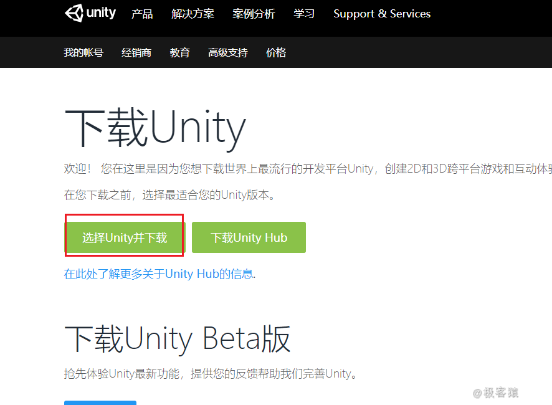This screenshot has width=552, height=405.
Task: Open the 经销商 link
Action: click(136, 52)
